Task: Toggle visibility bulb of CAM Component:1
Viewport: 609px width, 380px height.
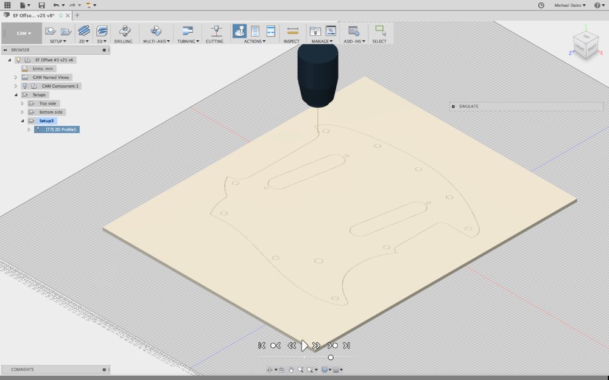Action: (25, 86)
